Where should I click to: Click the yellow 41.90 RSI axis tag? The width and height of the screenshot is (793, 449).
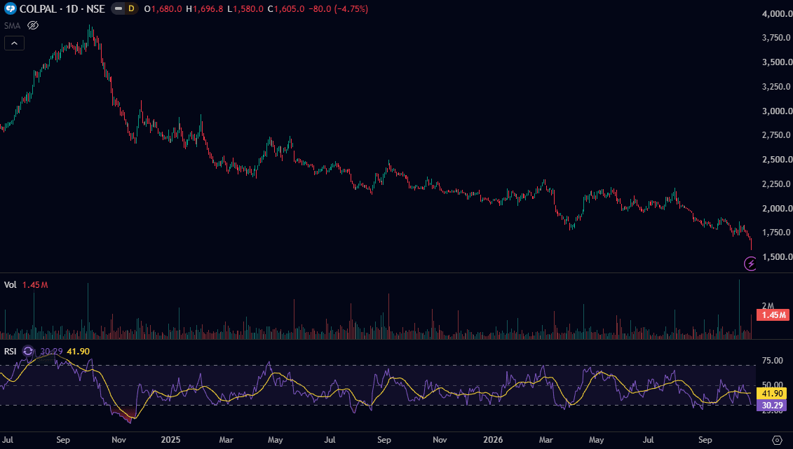(x=772, y=393)
